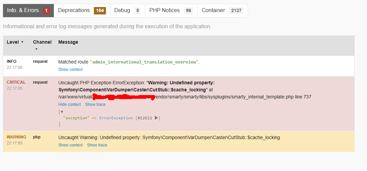This screenshot has height=171, width=367.
Task: Click the admin_international_translation_overview route name
Action: coord(144,62)
